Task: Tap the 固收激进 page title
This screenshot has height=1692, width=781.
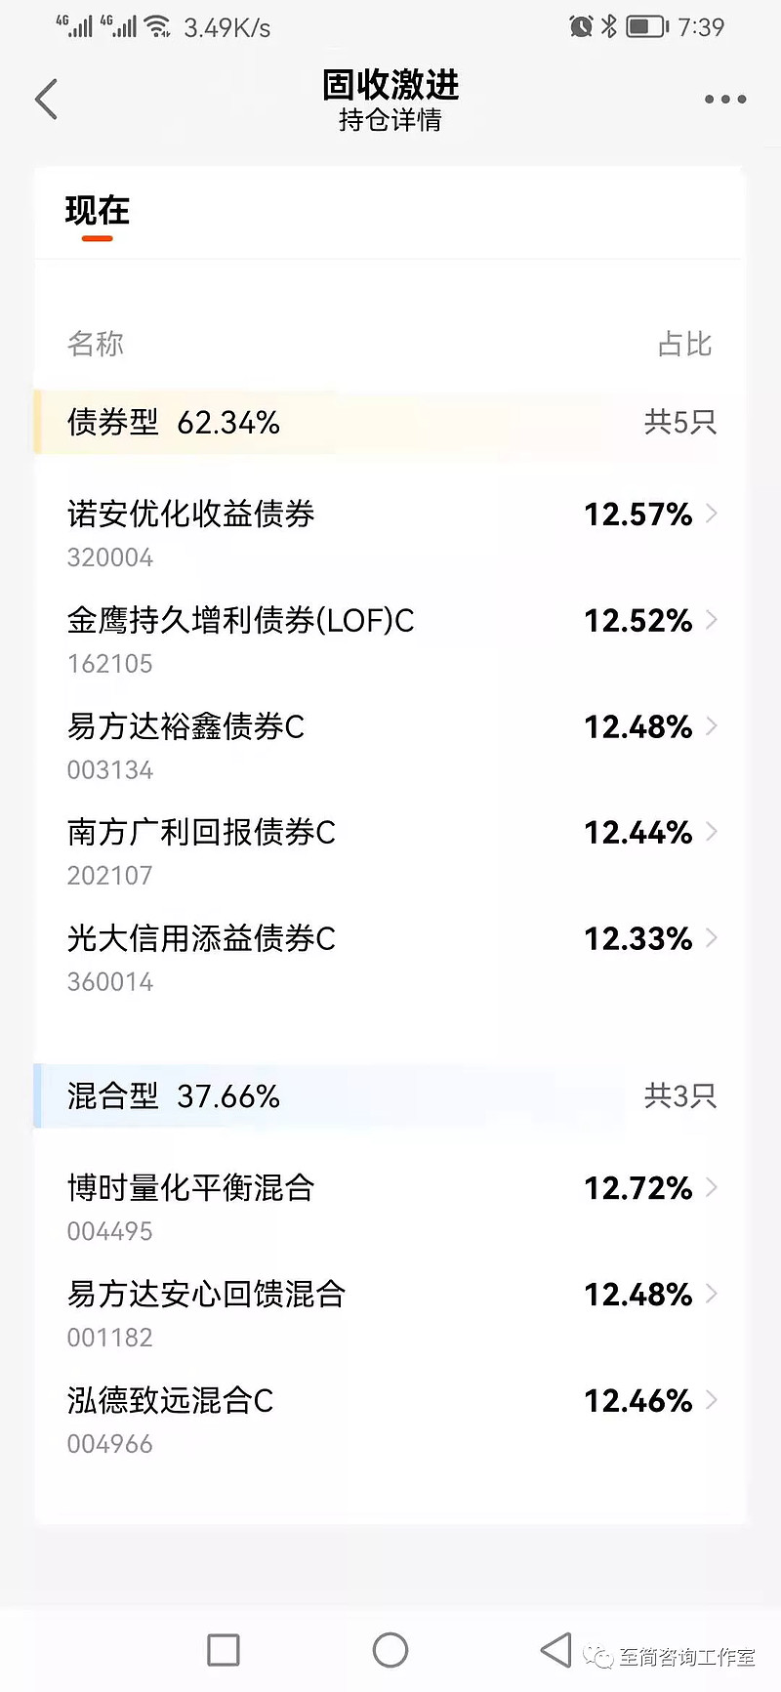Action: tap(390, 85)
